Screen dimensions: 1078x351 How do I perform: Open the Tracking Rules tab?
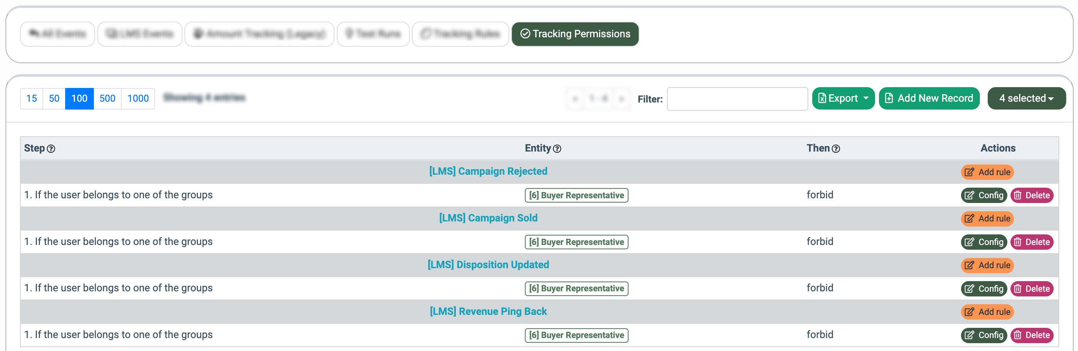click(x=460, y=34)
